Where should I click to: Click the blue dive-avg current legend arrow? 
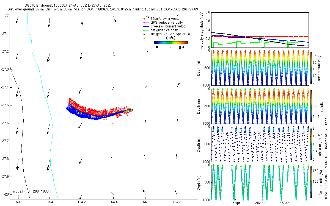tap(146, 26)
